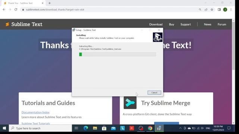239x134 pixels.
Task: Click the browser forward arrow
Action: coord(10,10)
